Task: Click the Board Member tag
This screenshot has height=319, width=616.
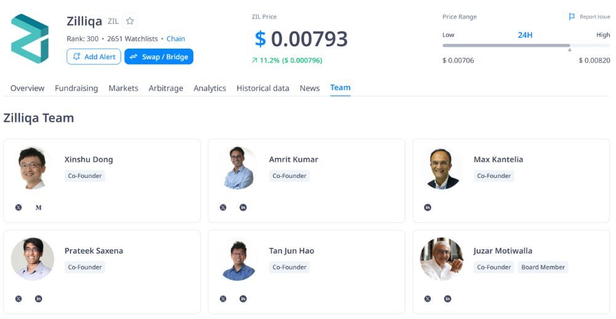Action: 543,267
